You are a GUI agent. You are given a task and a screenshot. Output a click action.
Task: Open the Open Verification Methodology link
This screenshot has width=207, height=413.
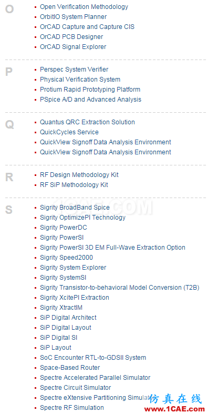84,7
